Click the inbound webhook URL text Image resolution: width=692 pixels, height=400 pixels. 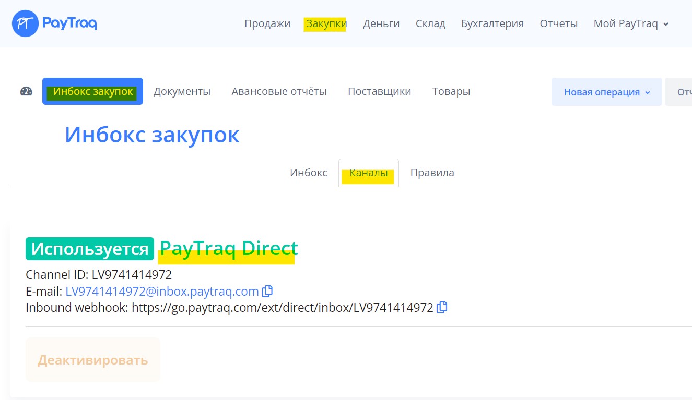tap(283, 308)
